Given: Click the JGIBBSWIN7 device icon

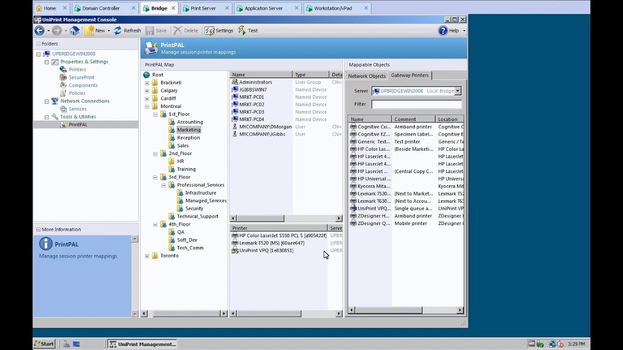Looking at the screenshot, I should [x=235, y=89].
